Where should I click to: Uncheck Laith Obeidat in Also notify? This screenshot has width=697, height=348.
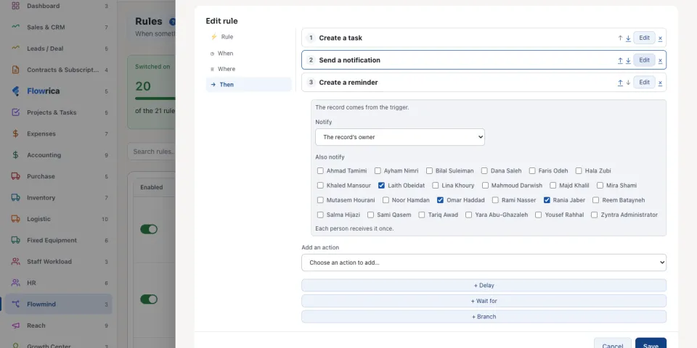[x=381, y=186]
